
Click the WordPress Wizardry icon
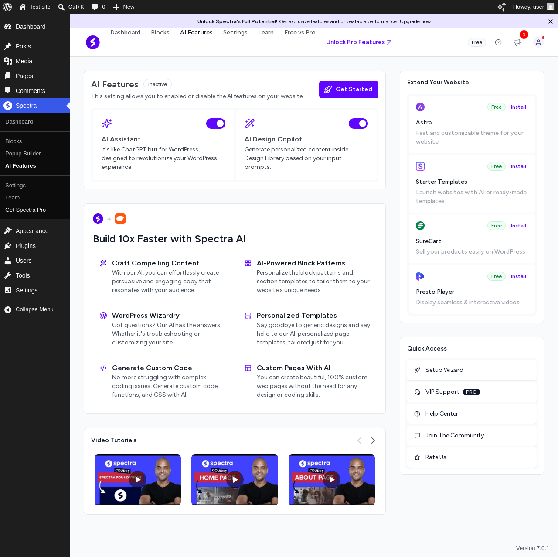point(103,316)
